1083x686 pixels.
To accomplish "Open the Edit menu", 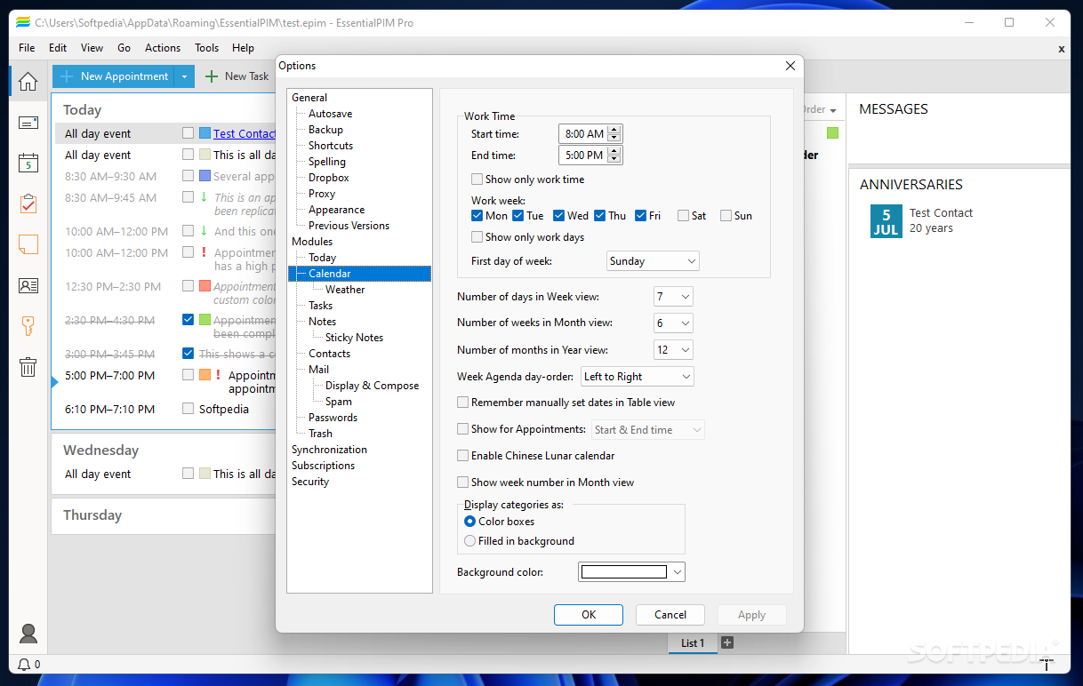I will coord(58,48).
